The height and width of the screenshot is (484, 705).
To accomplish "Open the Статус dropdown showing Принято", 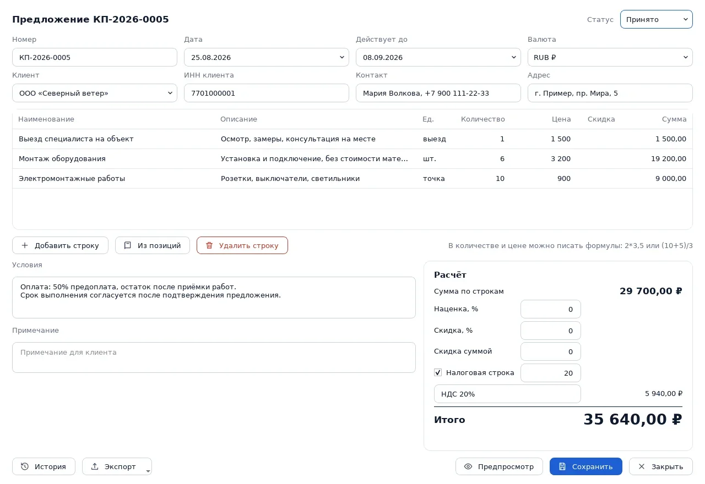I will [657, 19].
